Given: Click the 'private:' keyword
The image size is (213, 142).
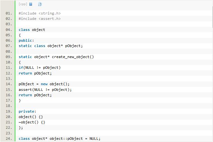Looking at the screenshot, I should click(x=27, y=111).
